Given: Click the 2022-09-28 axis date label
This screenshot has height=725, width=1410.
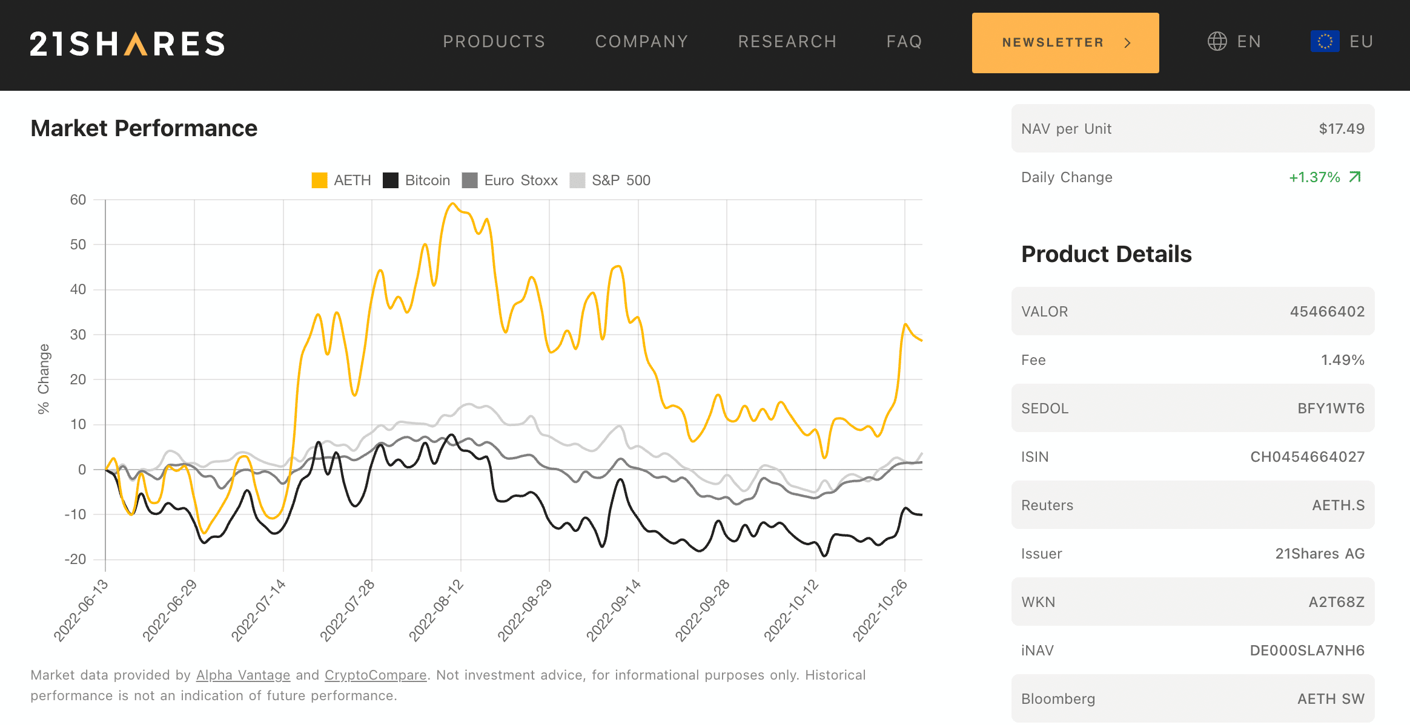Looking at the screenshot, I should tap(703, 609).
